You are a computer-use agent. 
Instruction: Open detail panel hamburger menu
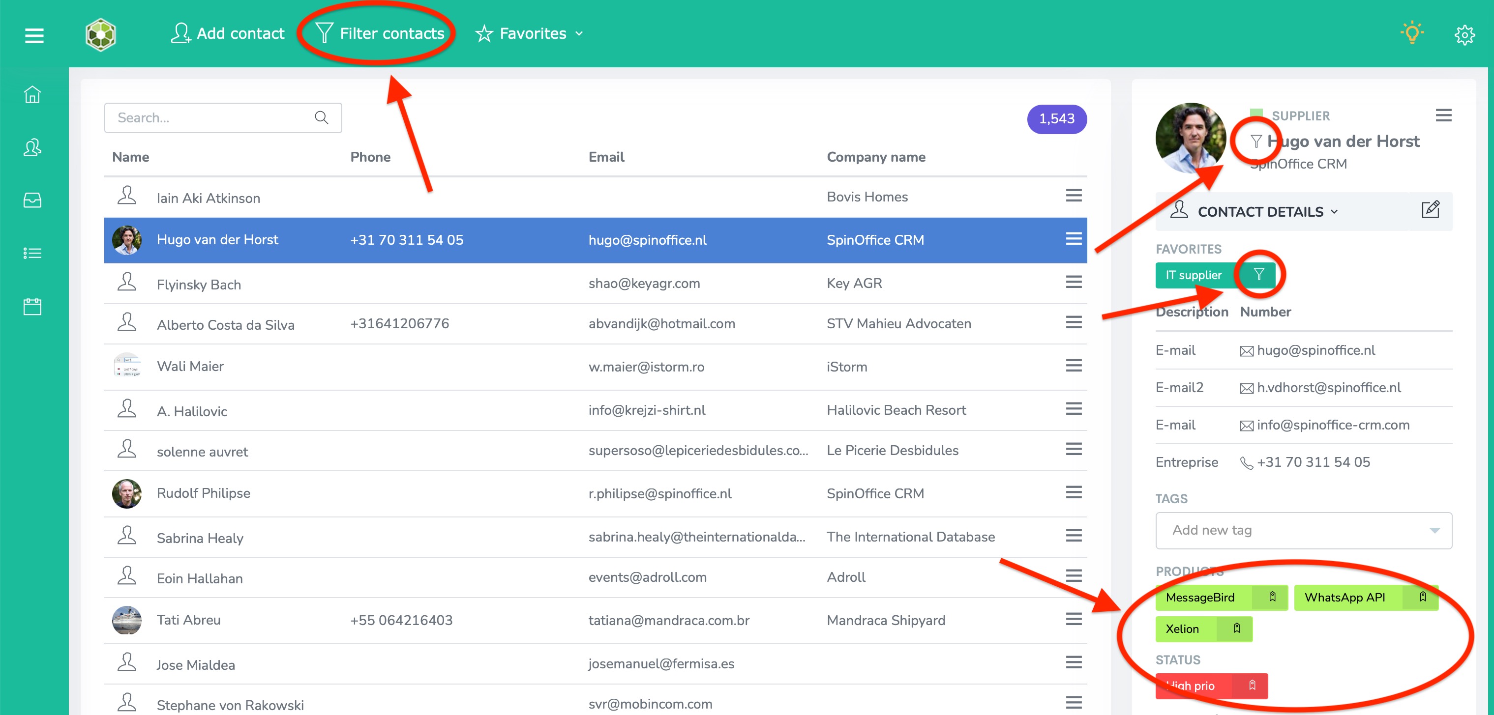coord(1443,115)
